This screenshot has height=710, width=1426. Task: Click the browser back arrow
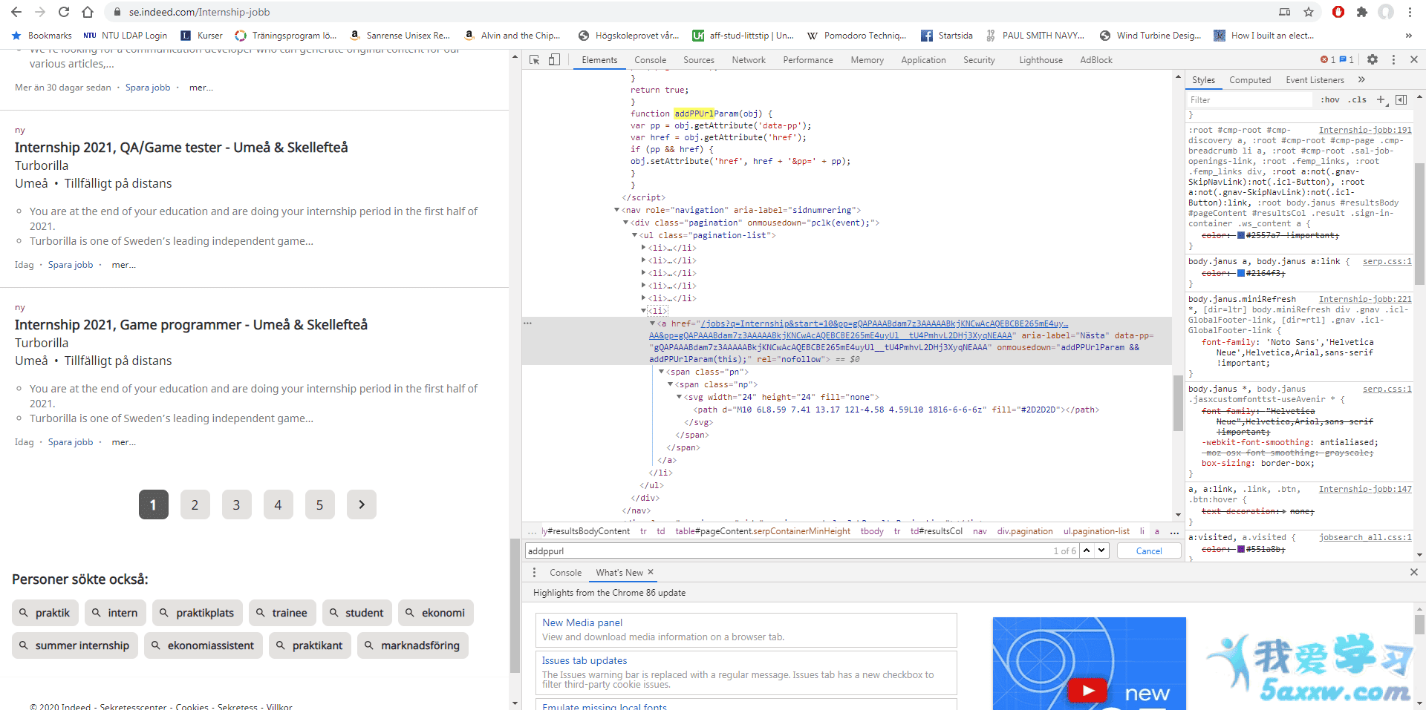(x=16, y=12)
